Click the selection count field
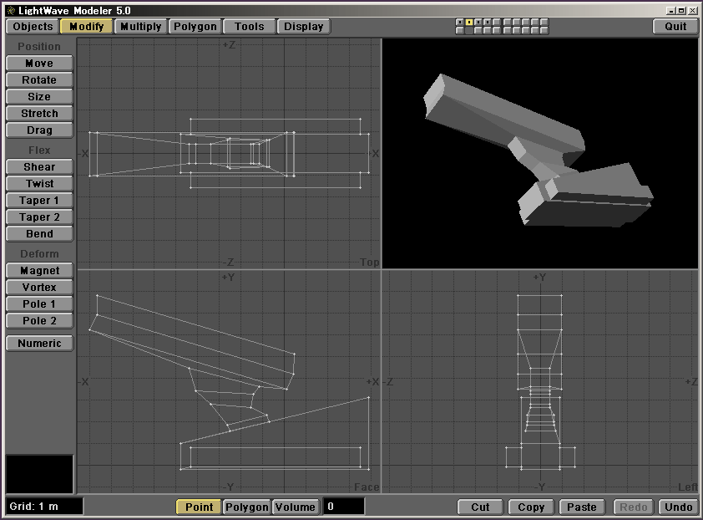The width and height of the screenshot is (703, 520). [x=344, y=507]
